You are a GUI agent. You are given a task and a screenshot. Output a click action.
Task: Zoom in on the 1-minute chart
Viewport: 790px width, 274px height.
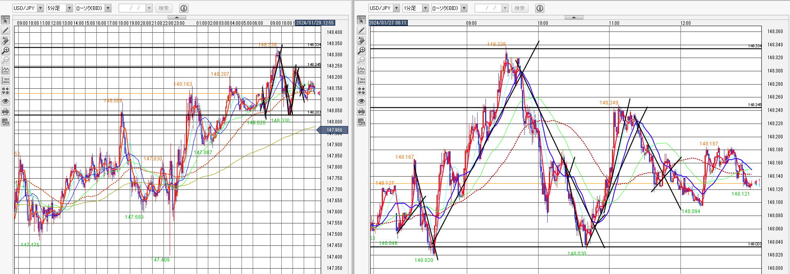[361, 51]
